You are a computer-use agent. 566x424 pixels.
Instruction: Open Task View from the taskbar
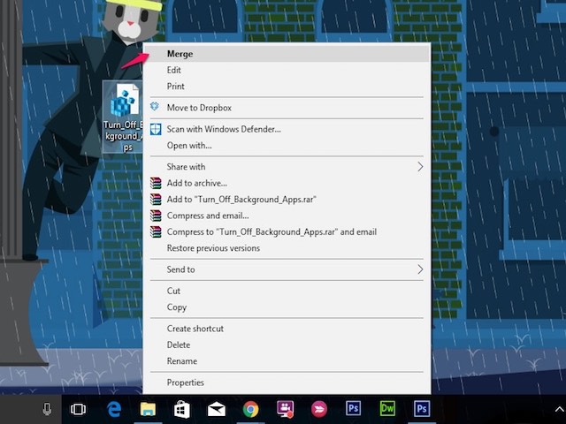(78, 409)
